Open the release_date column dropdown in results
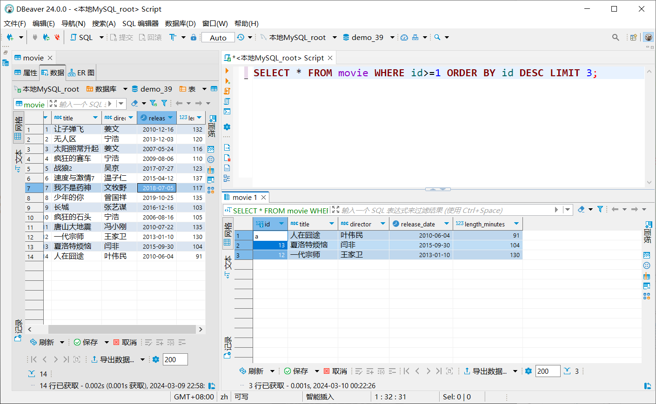 (447, 224)
